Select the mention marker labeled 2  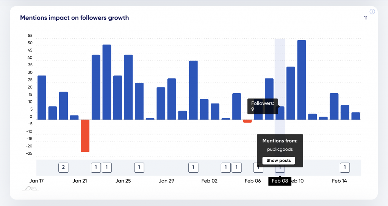(x=63, y=167)
